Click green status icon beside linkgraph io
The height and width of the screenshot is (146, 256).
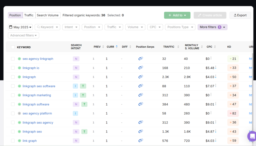pos(19,68)
